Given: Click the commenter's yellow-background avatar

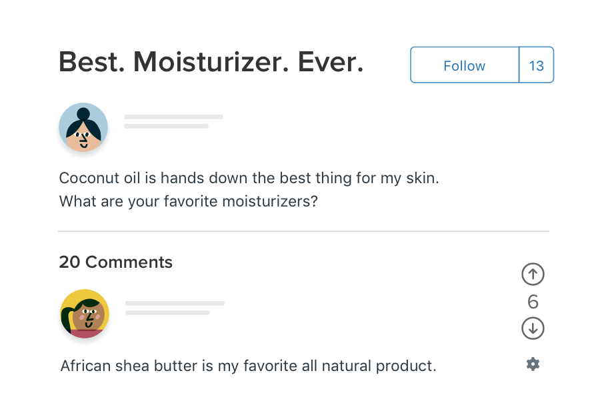Looking at the screenshot, I should click(85, 314).
